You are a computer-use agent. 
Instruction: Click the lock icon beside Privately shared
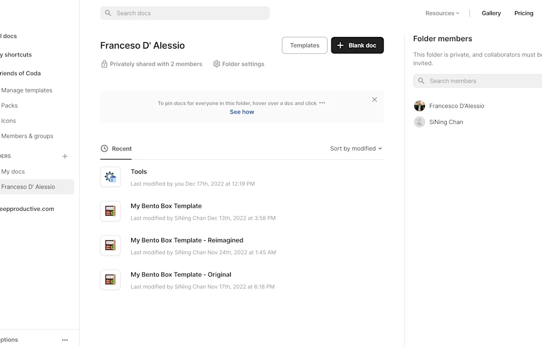coord(104,64)
